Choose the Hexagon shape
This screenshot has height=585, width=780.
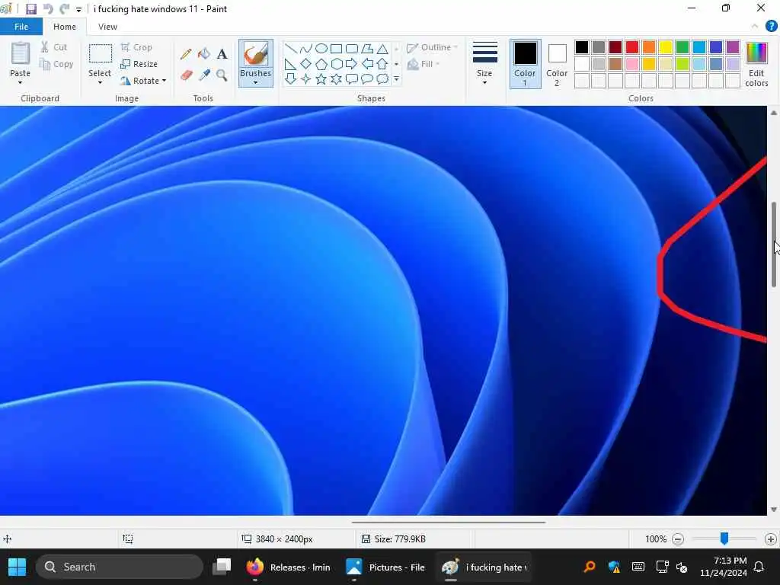pos(337,64)
